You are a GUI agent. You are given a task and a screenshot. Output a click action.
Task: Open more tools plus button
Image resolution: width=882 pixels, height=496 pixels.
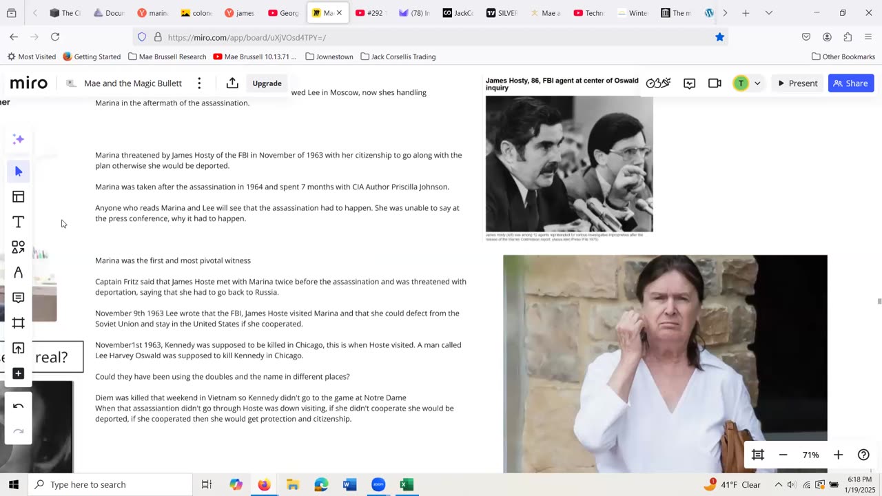click(x=19, y=373)
